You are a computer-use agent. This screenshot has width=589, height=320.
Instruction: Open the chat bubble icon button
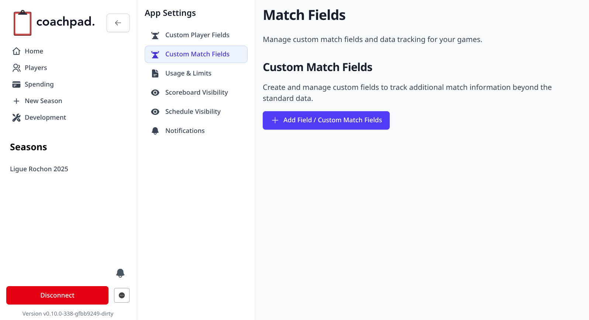click(122, 295)
